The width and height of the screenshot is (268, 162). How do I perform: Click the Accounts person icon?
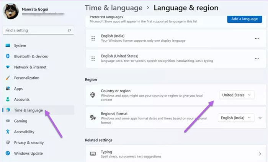[8, 99]
